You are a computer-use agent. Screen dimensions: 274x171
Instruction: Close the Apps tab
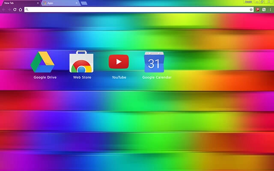pyautogui.click(x=77, y=3)
